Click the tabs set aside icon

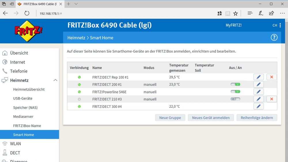point(4,4)
